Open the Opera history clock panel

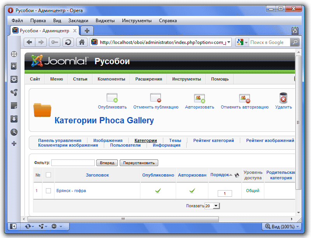[x=14, y=132]
